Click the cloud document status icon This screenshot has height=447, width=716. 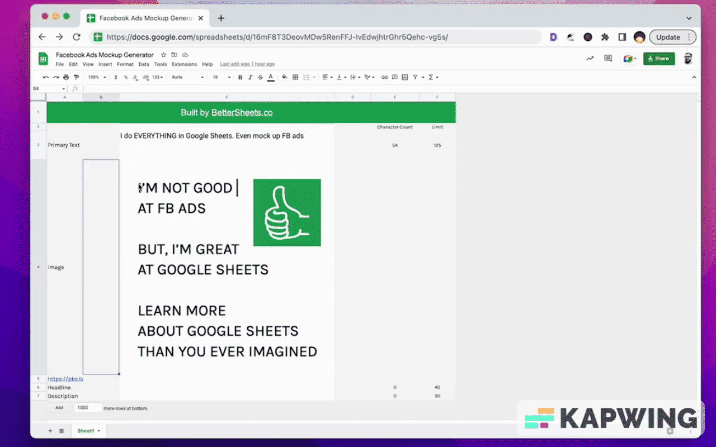[x=185, y=55]
